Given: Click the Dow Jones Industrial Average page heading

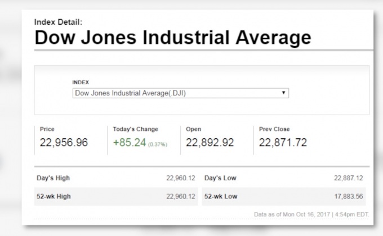Looking at the screenshot, I should click(172, 38).
